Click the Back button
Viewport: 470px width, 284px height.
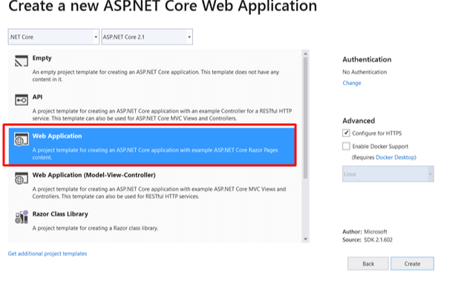368,264
